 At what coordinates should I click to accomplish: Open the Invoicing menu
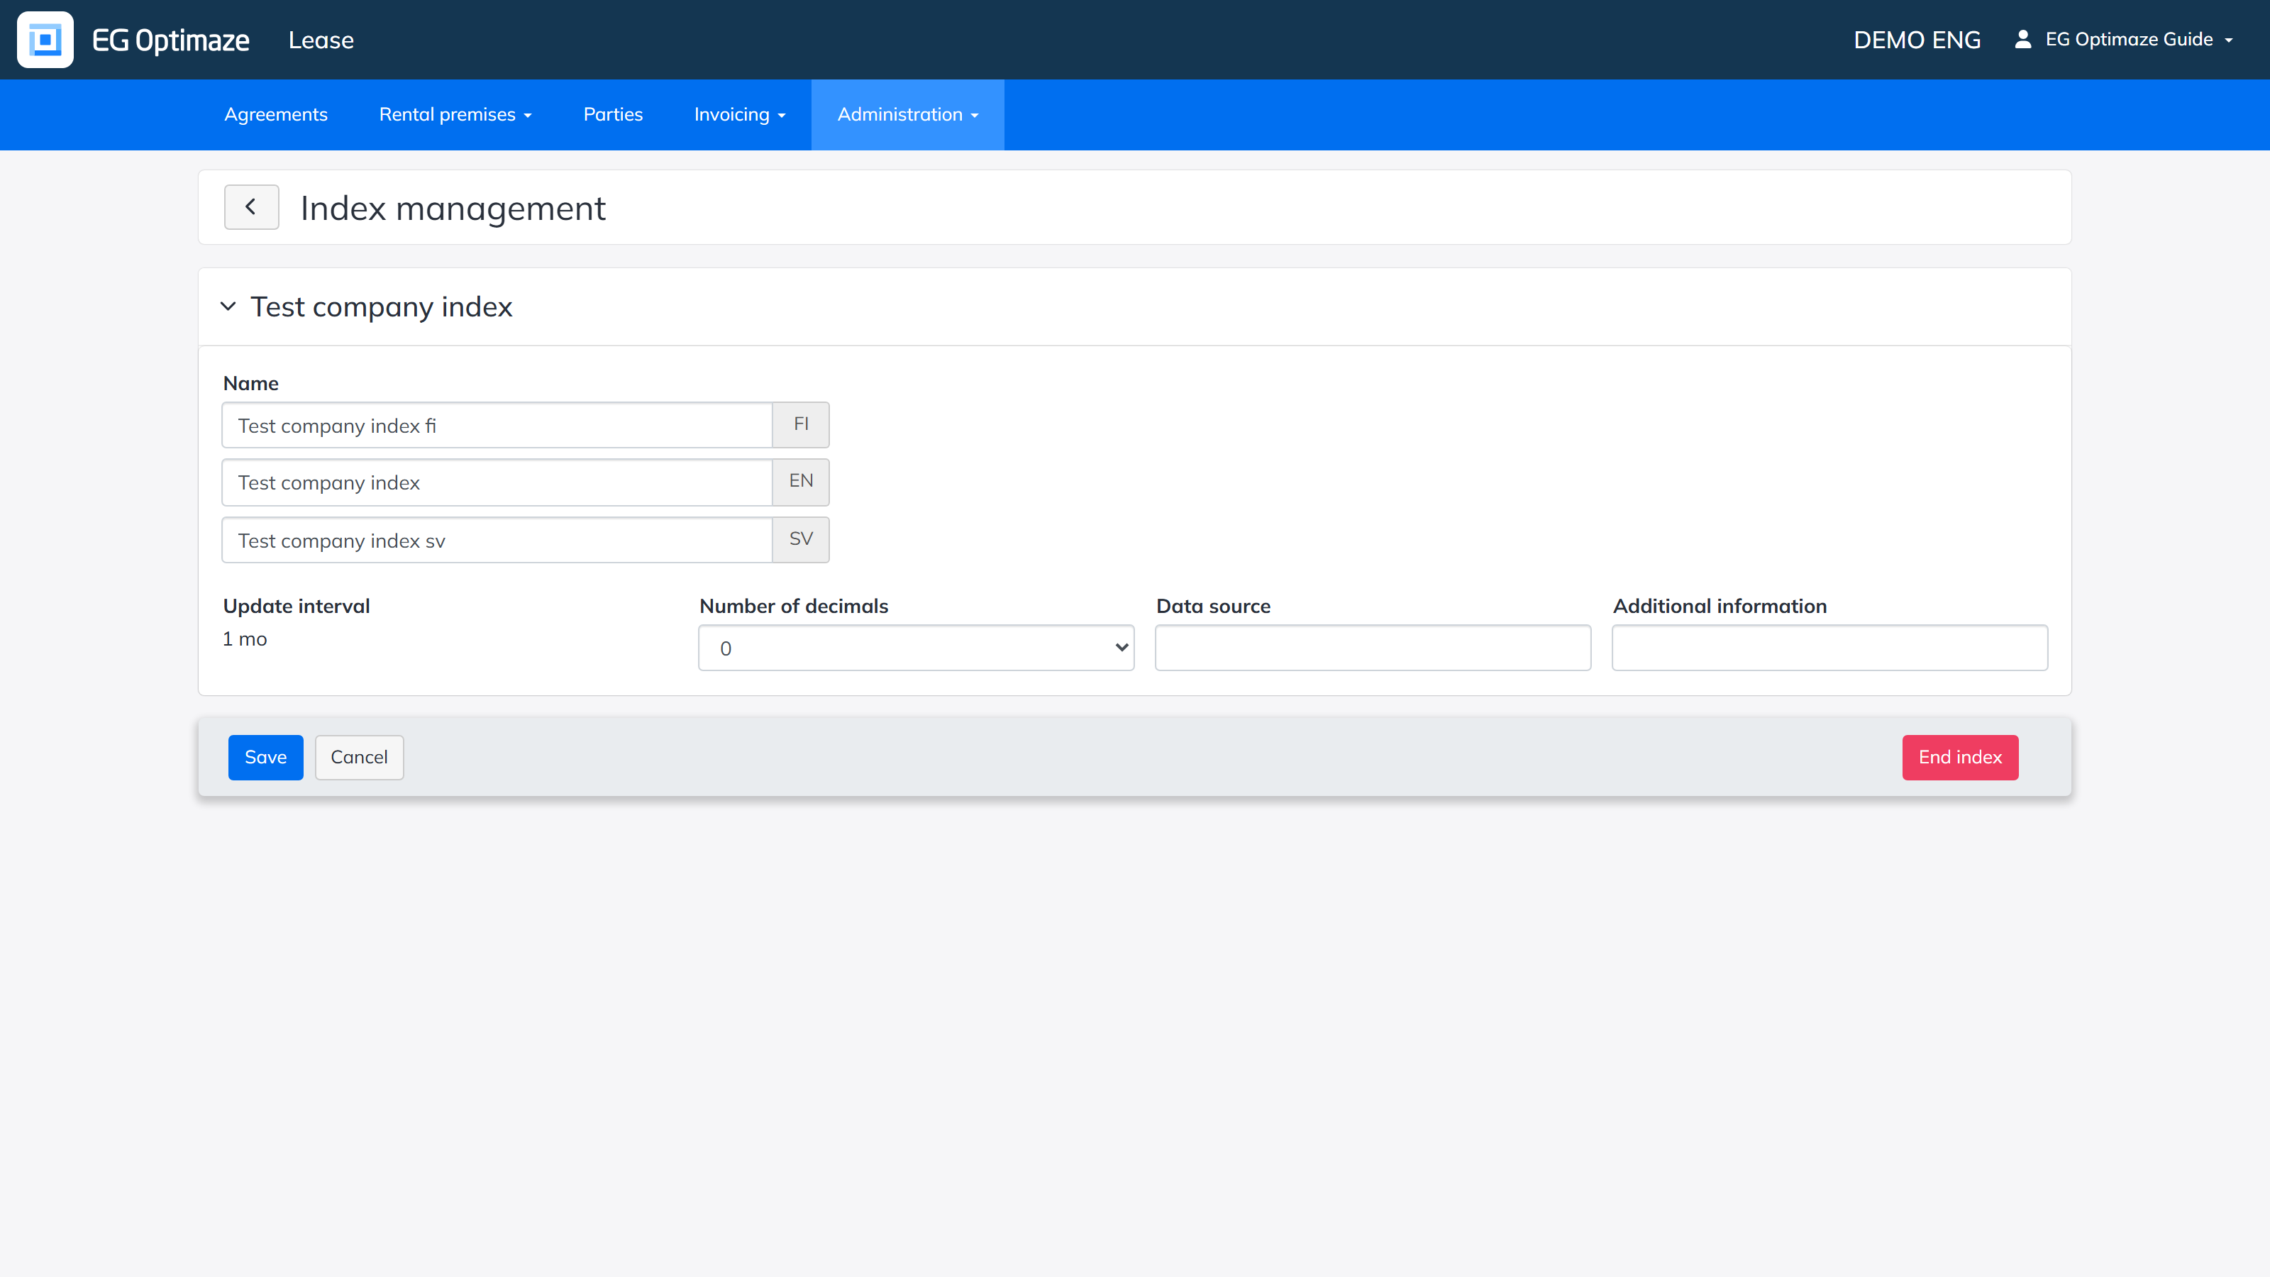tap(739, 114)
